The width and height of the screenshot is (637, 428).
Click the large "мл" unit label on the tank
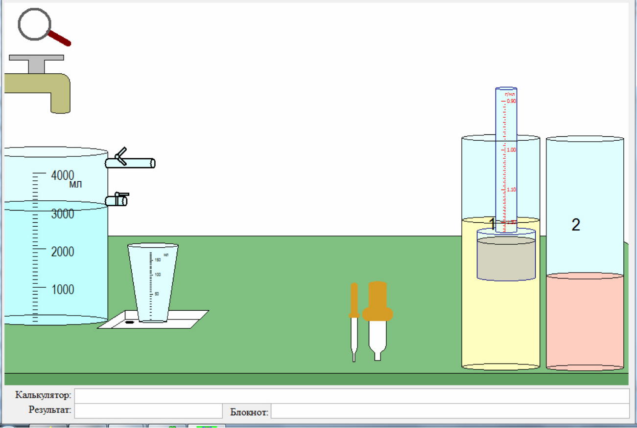pyautogui.click(x=75, y=184)
